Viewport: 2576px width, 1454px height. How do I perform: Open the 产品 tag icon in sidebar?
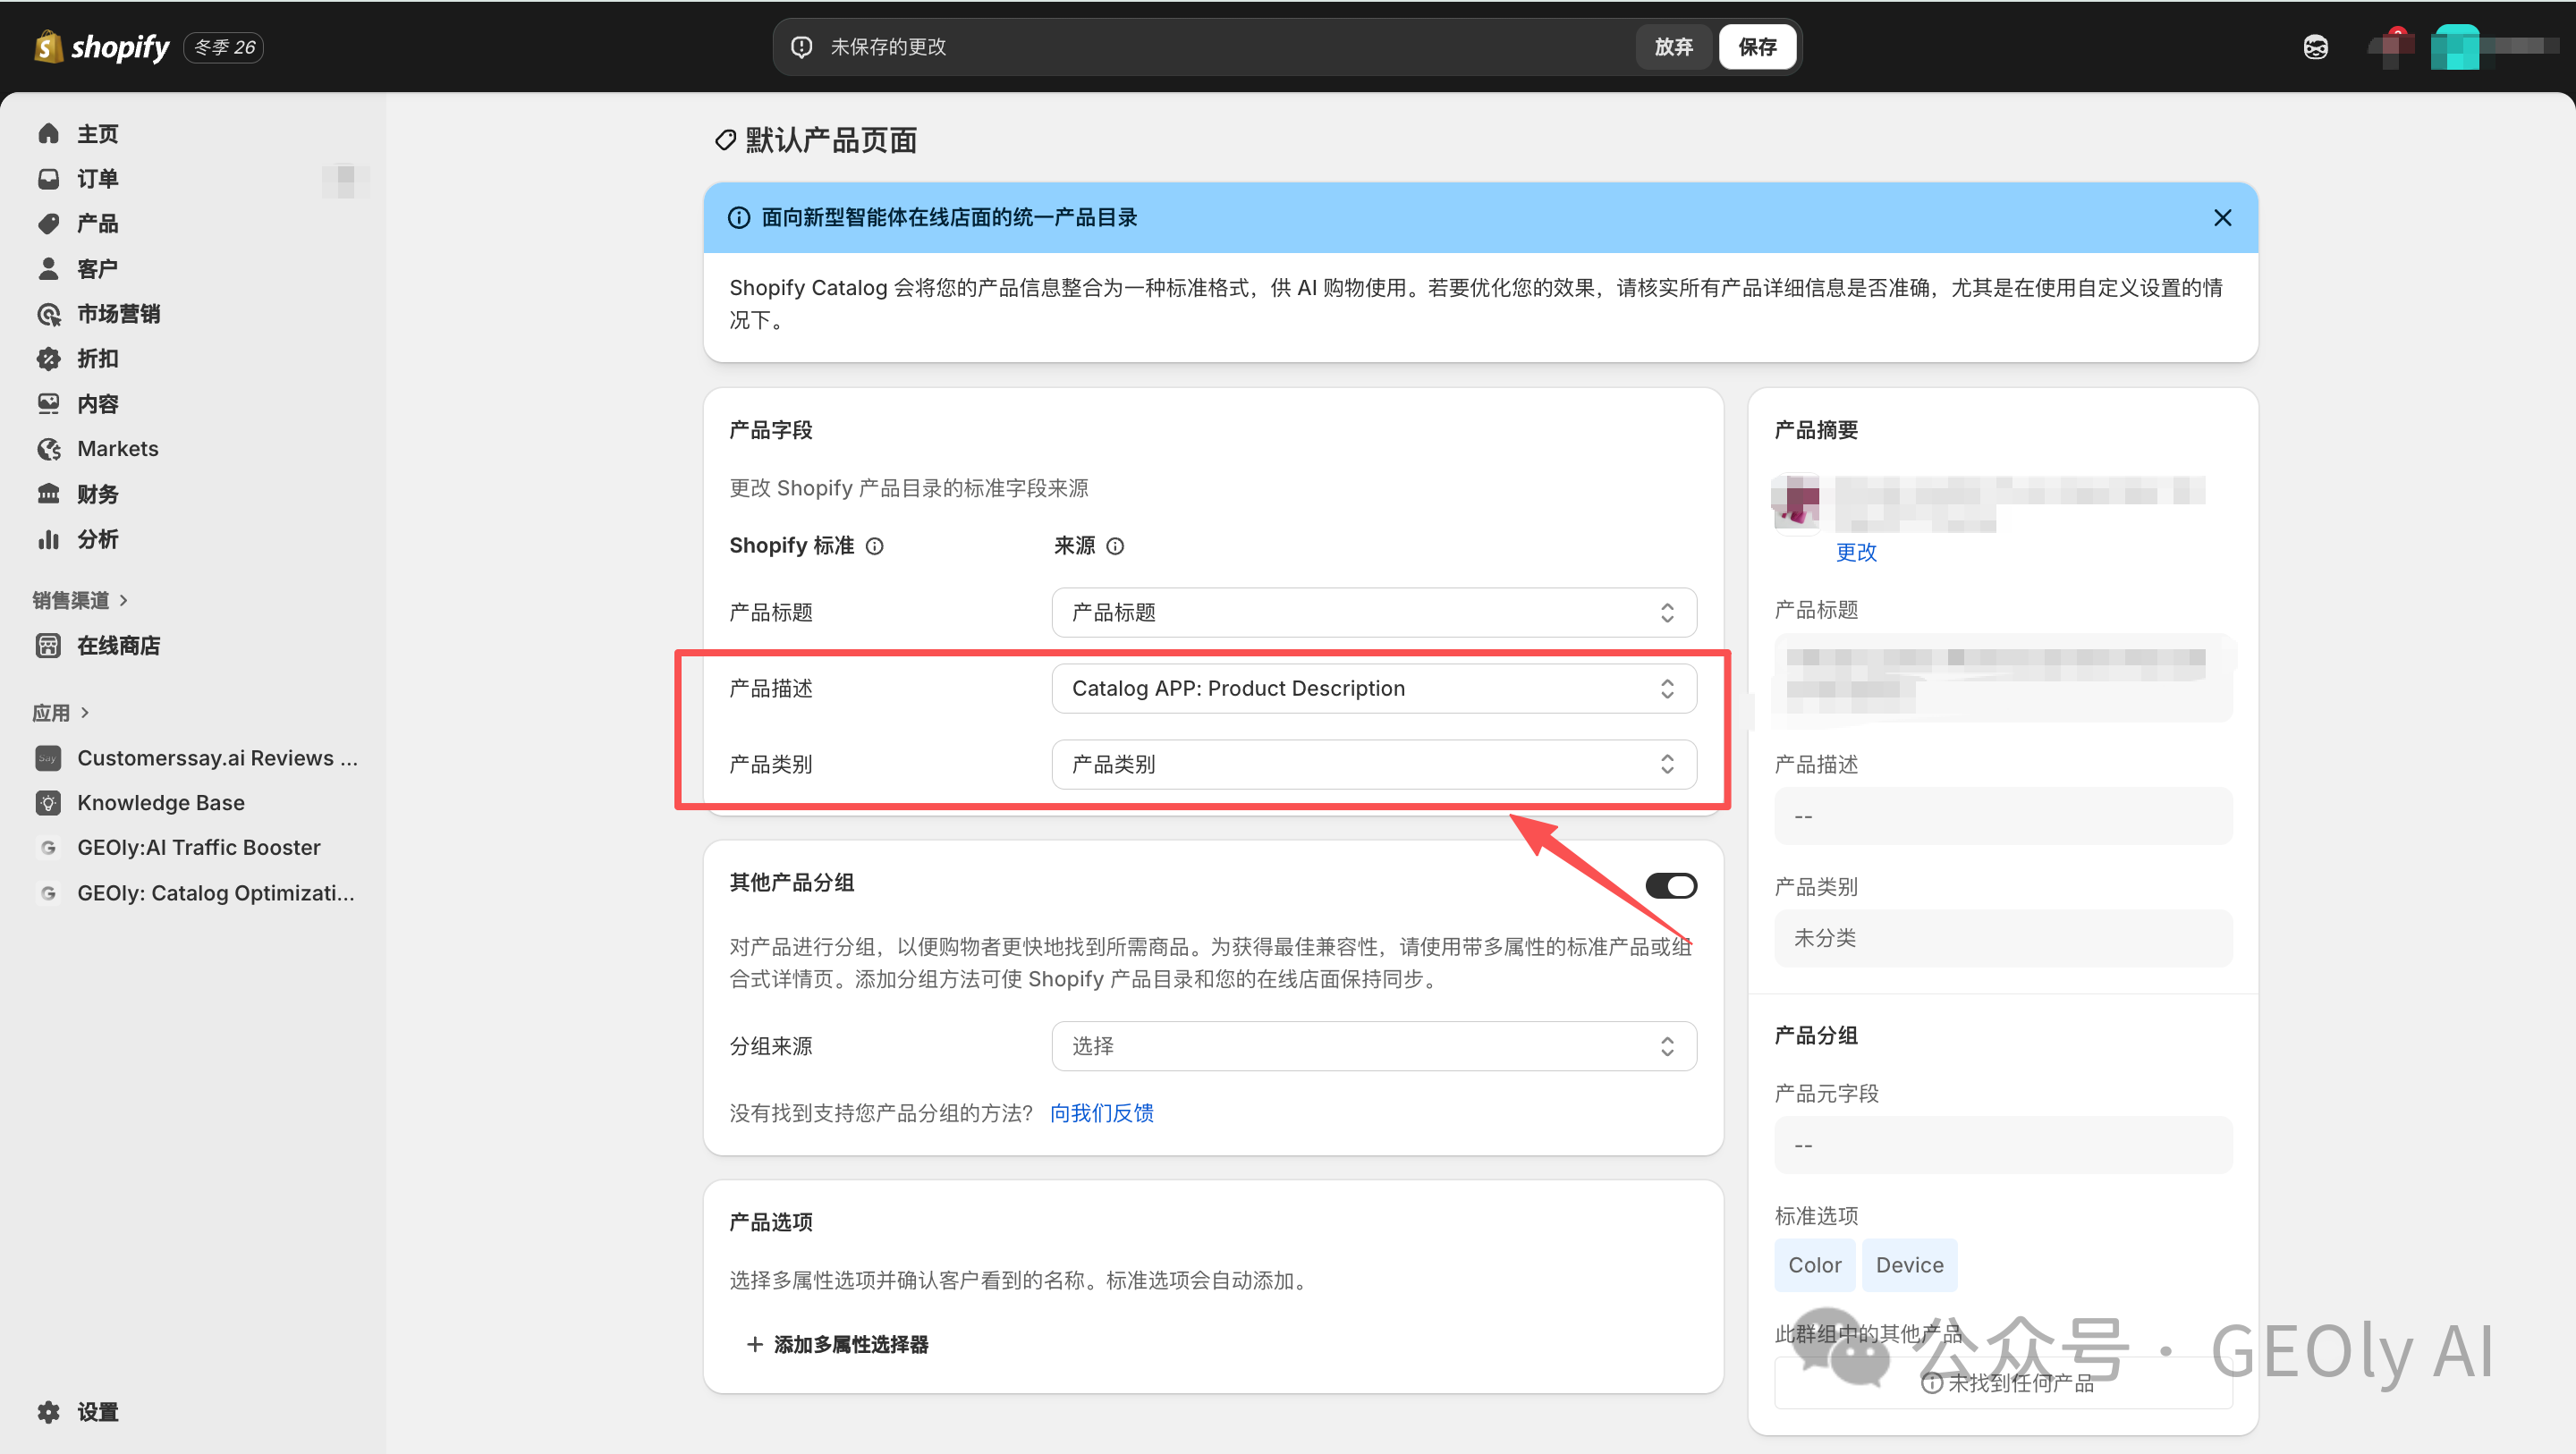click(48, 224)
